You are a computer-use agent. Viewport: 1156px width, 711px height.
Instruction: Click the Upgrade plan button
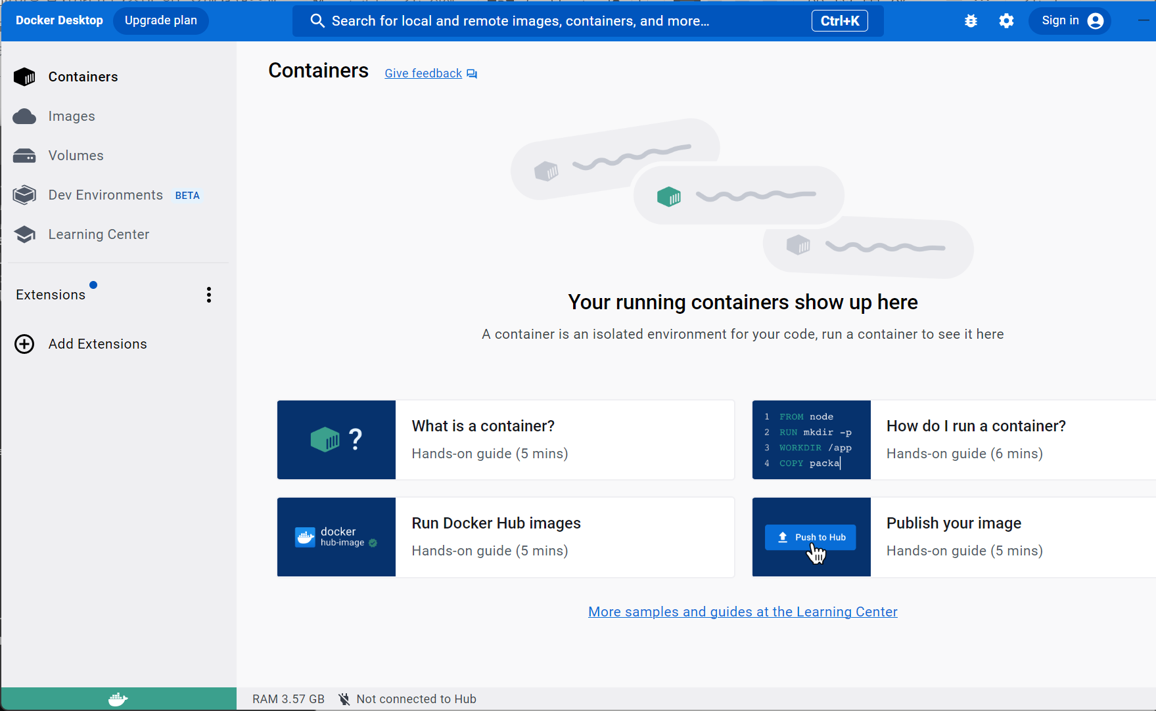pyautogui.click(x=161, y=20)
